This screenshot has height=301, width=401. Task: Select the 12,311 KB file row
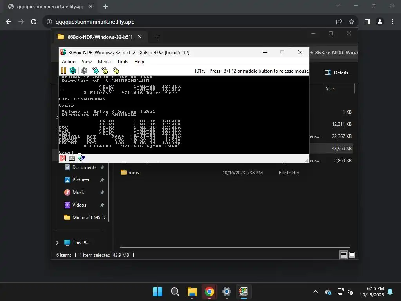pyautogui.click(x=331, y=124)
